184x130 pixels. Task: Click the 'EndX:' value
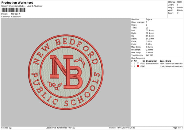coord(149,41)
